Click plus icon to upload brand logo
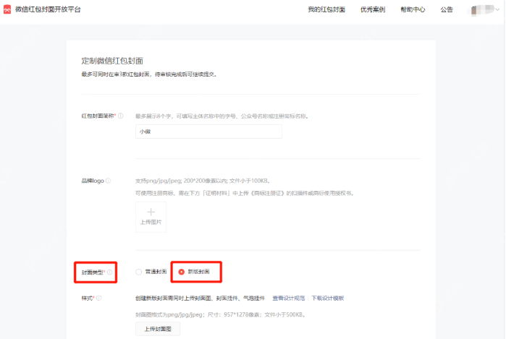 151,211
